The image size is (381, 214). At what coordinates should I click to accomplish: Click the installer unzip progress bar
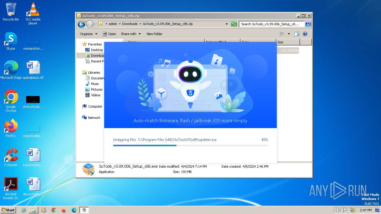pyautogui.click(x=190, y=145)
